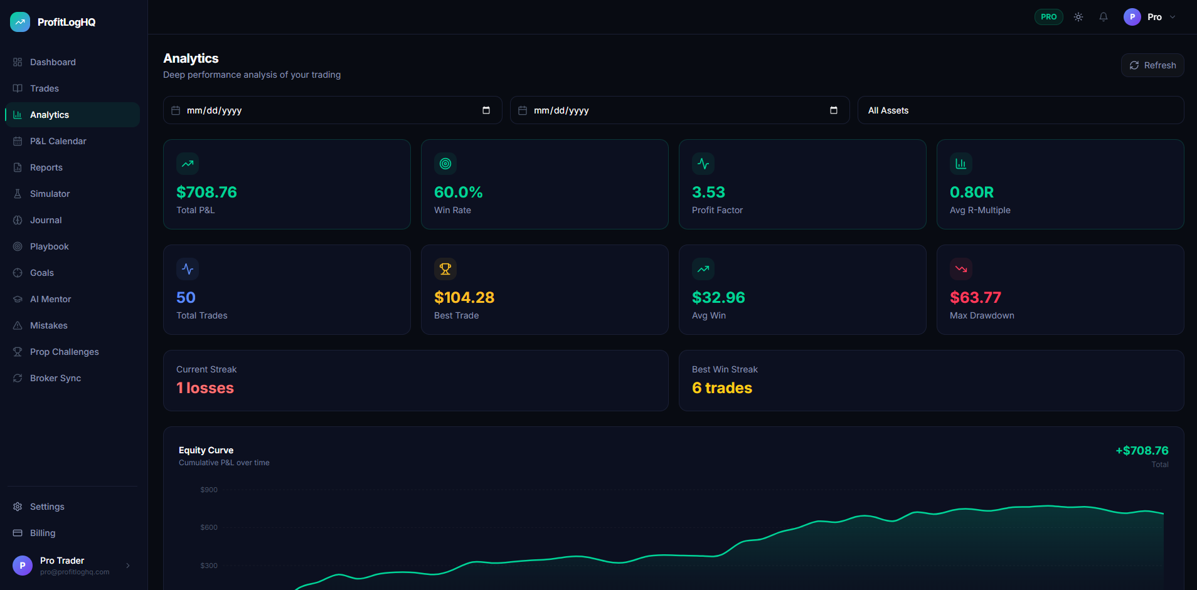Image resolution: width=1197 pixels, height=590 pixels.
Task: Click the notification bell icon
Action: coord(1103,17)
